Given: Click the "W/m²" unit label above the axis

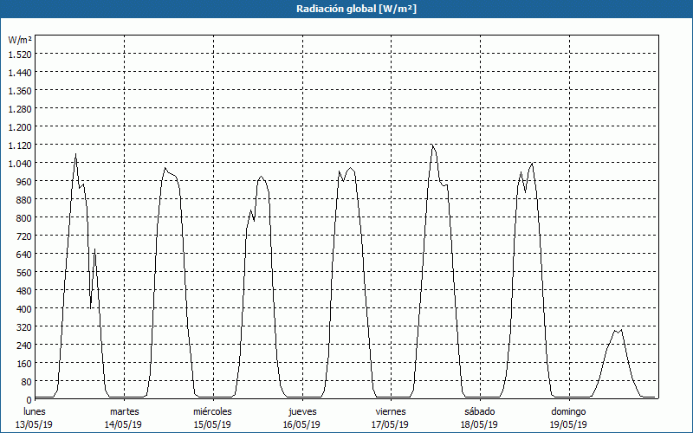Looking at the screenshot, I should 19,40.
